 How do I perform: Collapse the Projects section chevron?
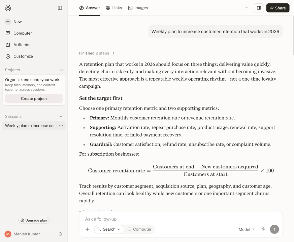tap(61, 70)
